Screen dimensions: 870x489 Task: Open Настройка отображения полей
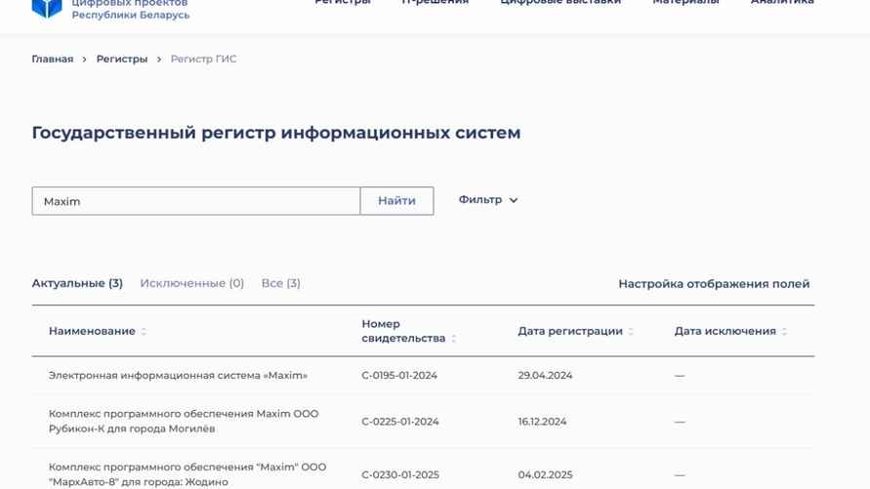[714, 284]
